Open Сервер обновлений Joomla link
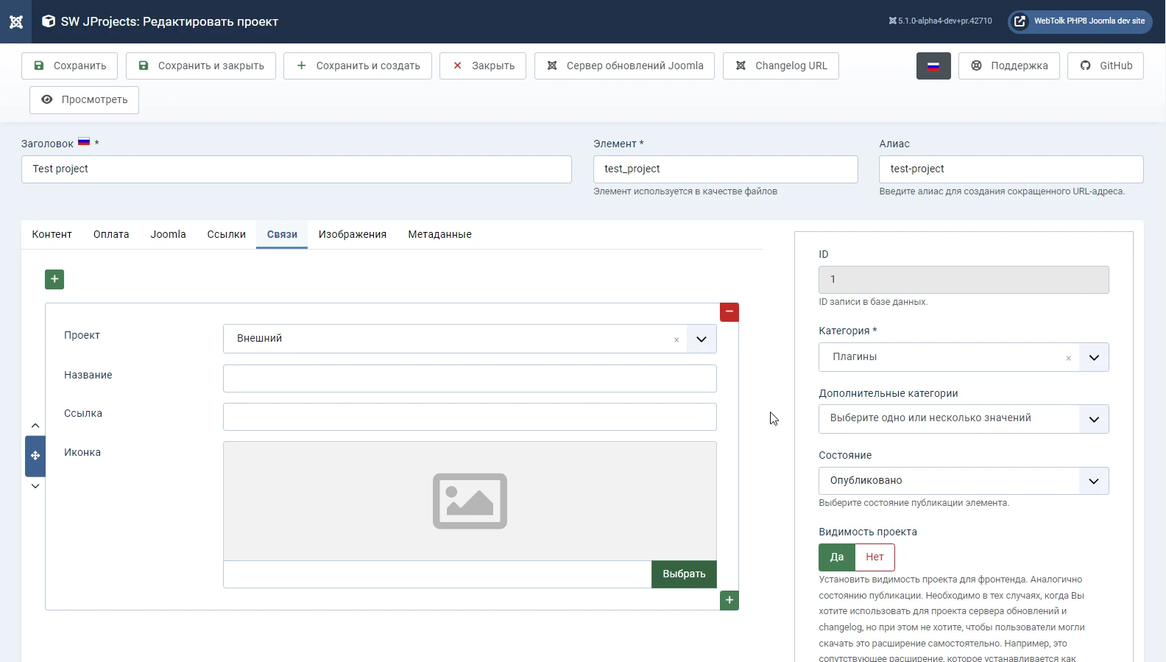 tap(624, 66)
